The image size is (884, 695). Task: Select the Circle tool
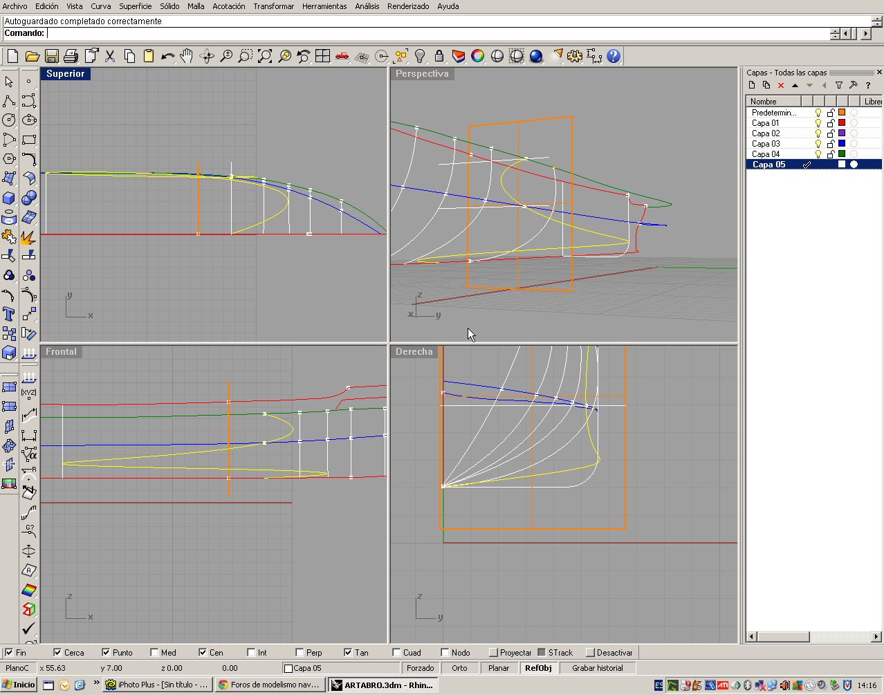pyautogui.click(x=9, y=120)
